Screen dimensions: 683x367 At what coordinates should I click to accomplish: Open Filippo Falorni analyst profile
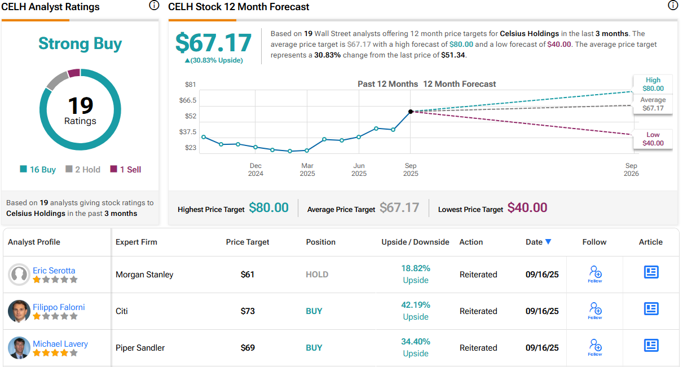pos(59,307)
